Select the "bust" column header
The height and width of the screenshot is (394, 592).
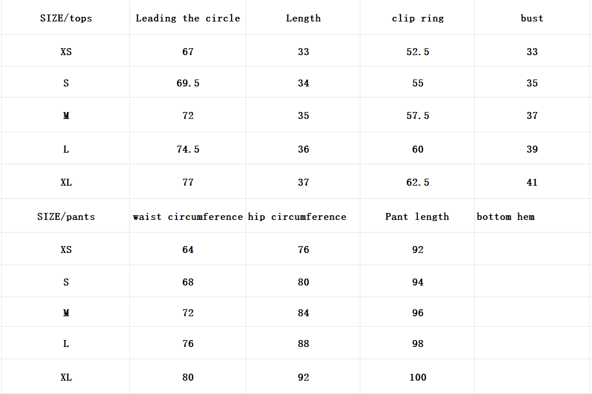[532, 18]
